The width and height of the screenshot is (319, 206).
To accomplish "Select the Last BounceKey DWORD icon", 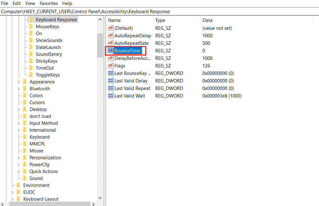I will [110, 73].
